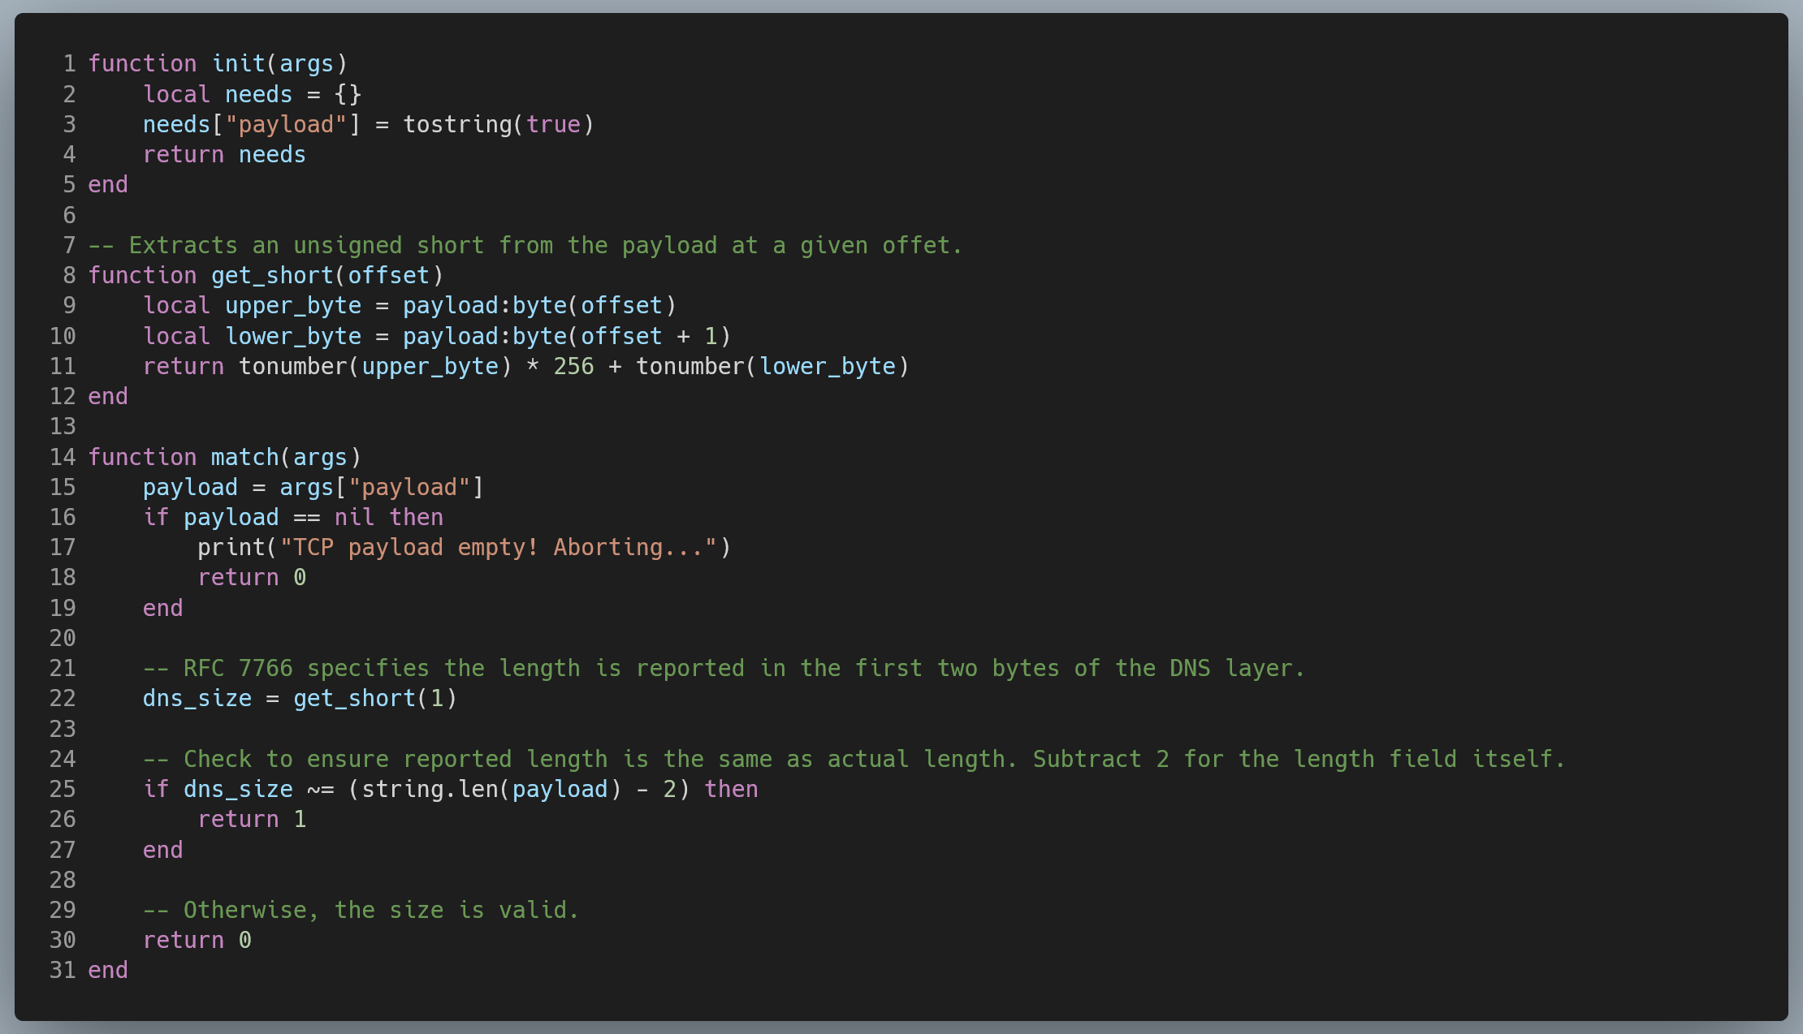Click the Otherwise, the size is valid comment
The width and height of the screenshot is (1803, 1034).
pyautogui.click(x=360, y=910)
